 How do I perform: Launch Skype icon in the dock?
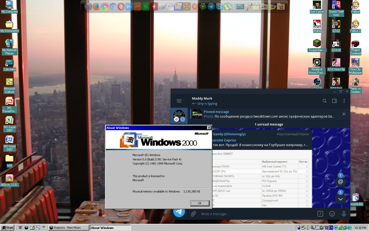click(x=220, y=6)
